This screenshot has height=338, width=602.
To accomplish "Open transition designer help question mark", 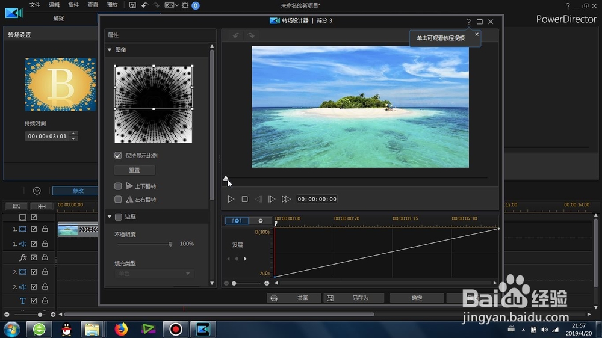I will coord(468,22).
